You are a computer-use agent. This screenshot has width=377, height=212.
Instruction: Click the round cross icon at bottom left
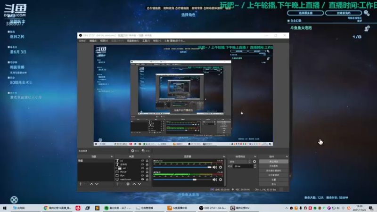pos(14,200)
